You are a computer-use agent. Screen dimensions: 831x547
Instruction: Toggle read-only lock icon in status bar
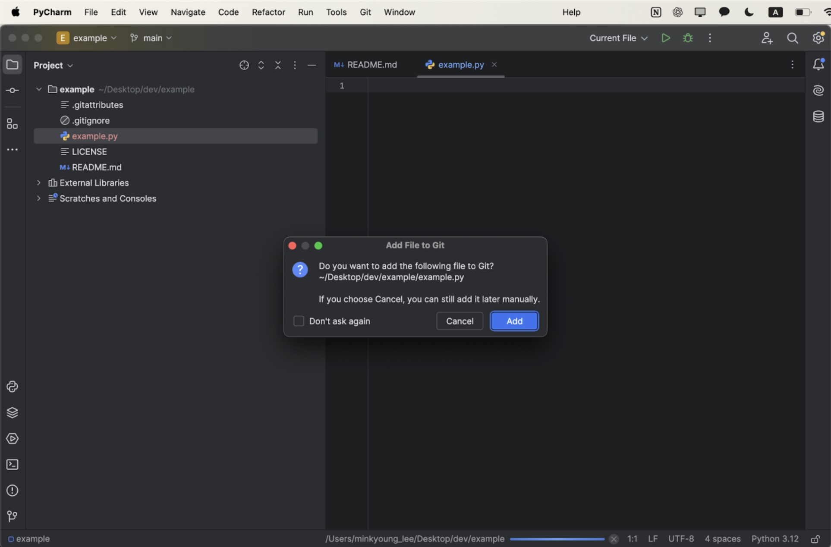coord(815,539)
